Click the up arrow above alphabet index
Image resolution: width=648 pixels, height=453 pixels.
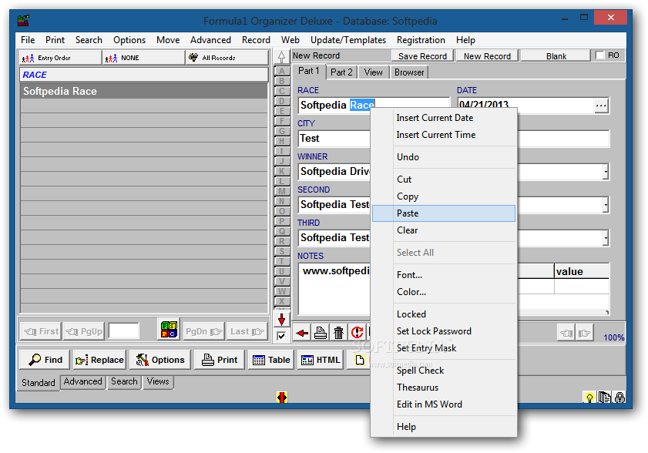tap(281, 57)
